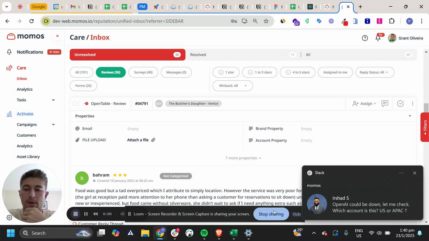Viewport: 429px width, 241px height.
Task: Click the Hide link in sharing bar
Action: pos(297,214)
